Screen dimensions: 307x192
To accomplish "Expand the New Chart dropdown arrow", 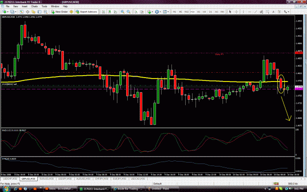I will tap(8, 12).
